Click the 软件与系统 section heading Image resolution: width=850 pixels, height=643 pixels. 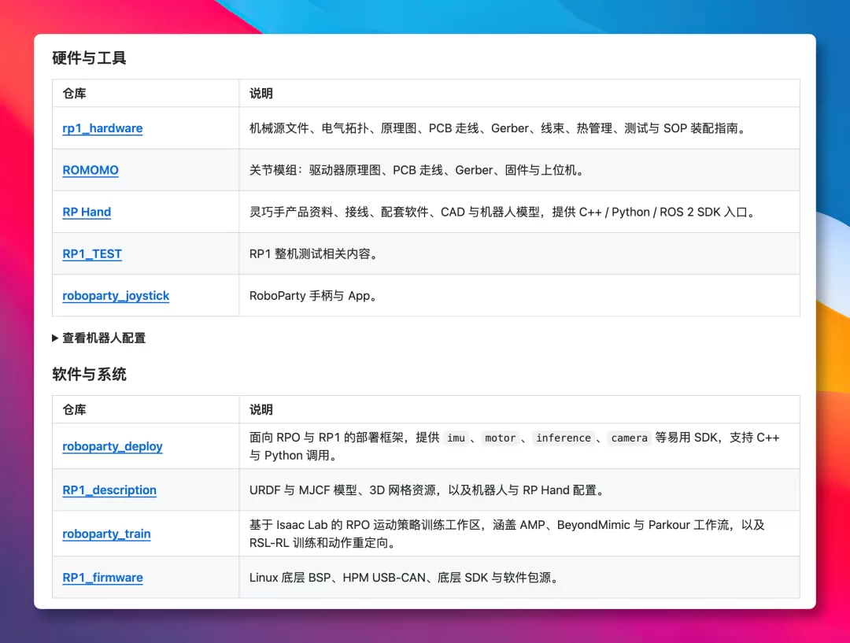click(x=89, y=374)
